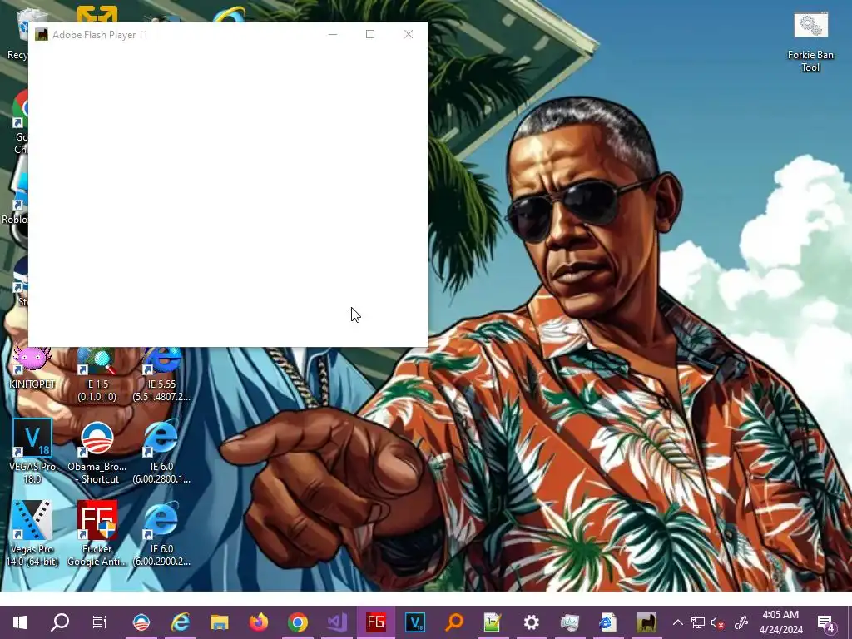The height and width of the screenshot is (639, 852).
Task: Open the Windows Start menu
Action: [x=20, y=622]
